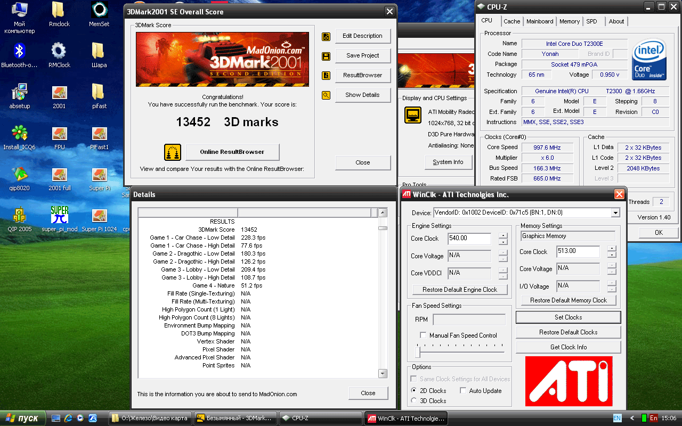Switch to the Cache tab in CPU-Z

pos(512,21)
